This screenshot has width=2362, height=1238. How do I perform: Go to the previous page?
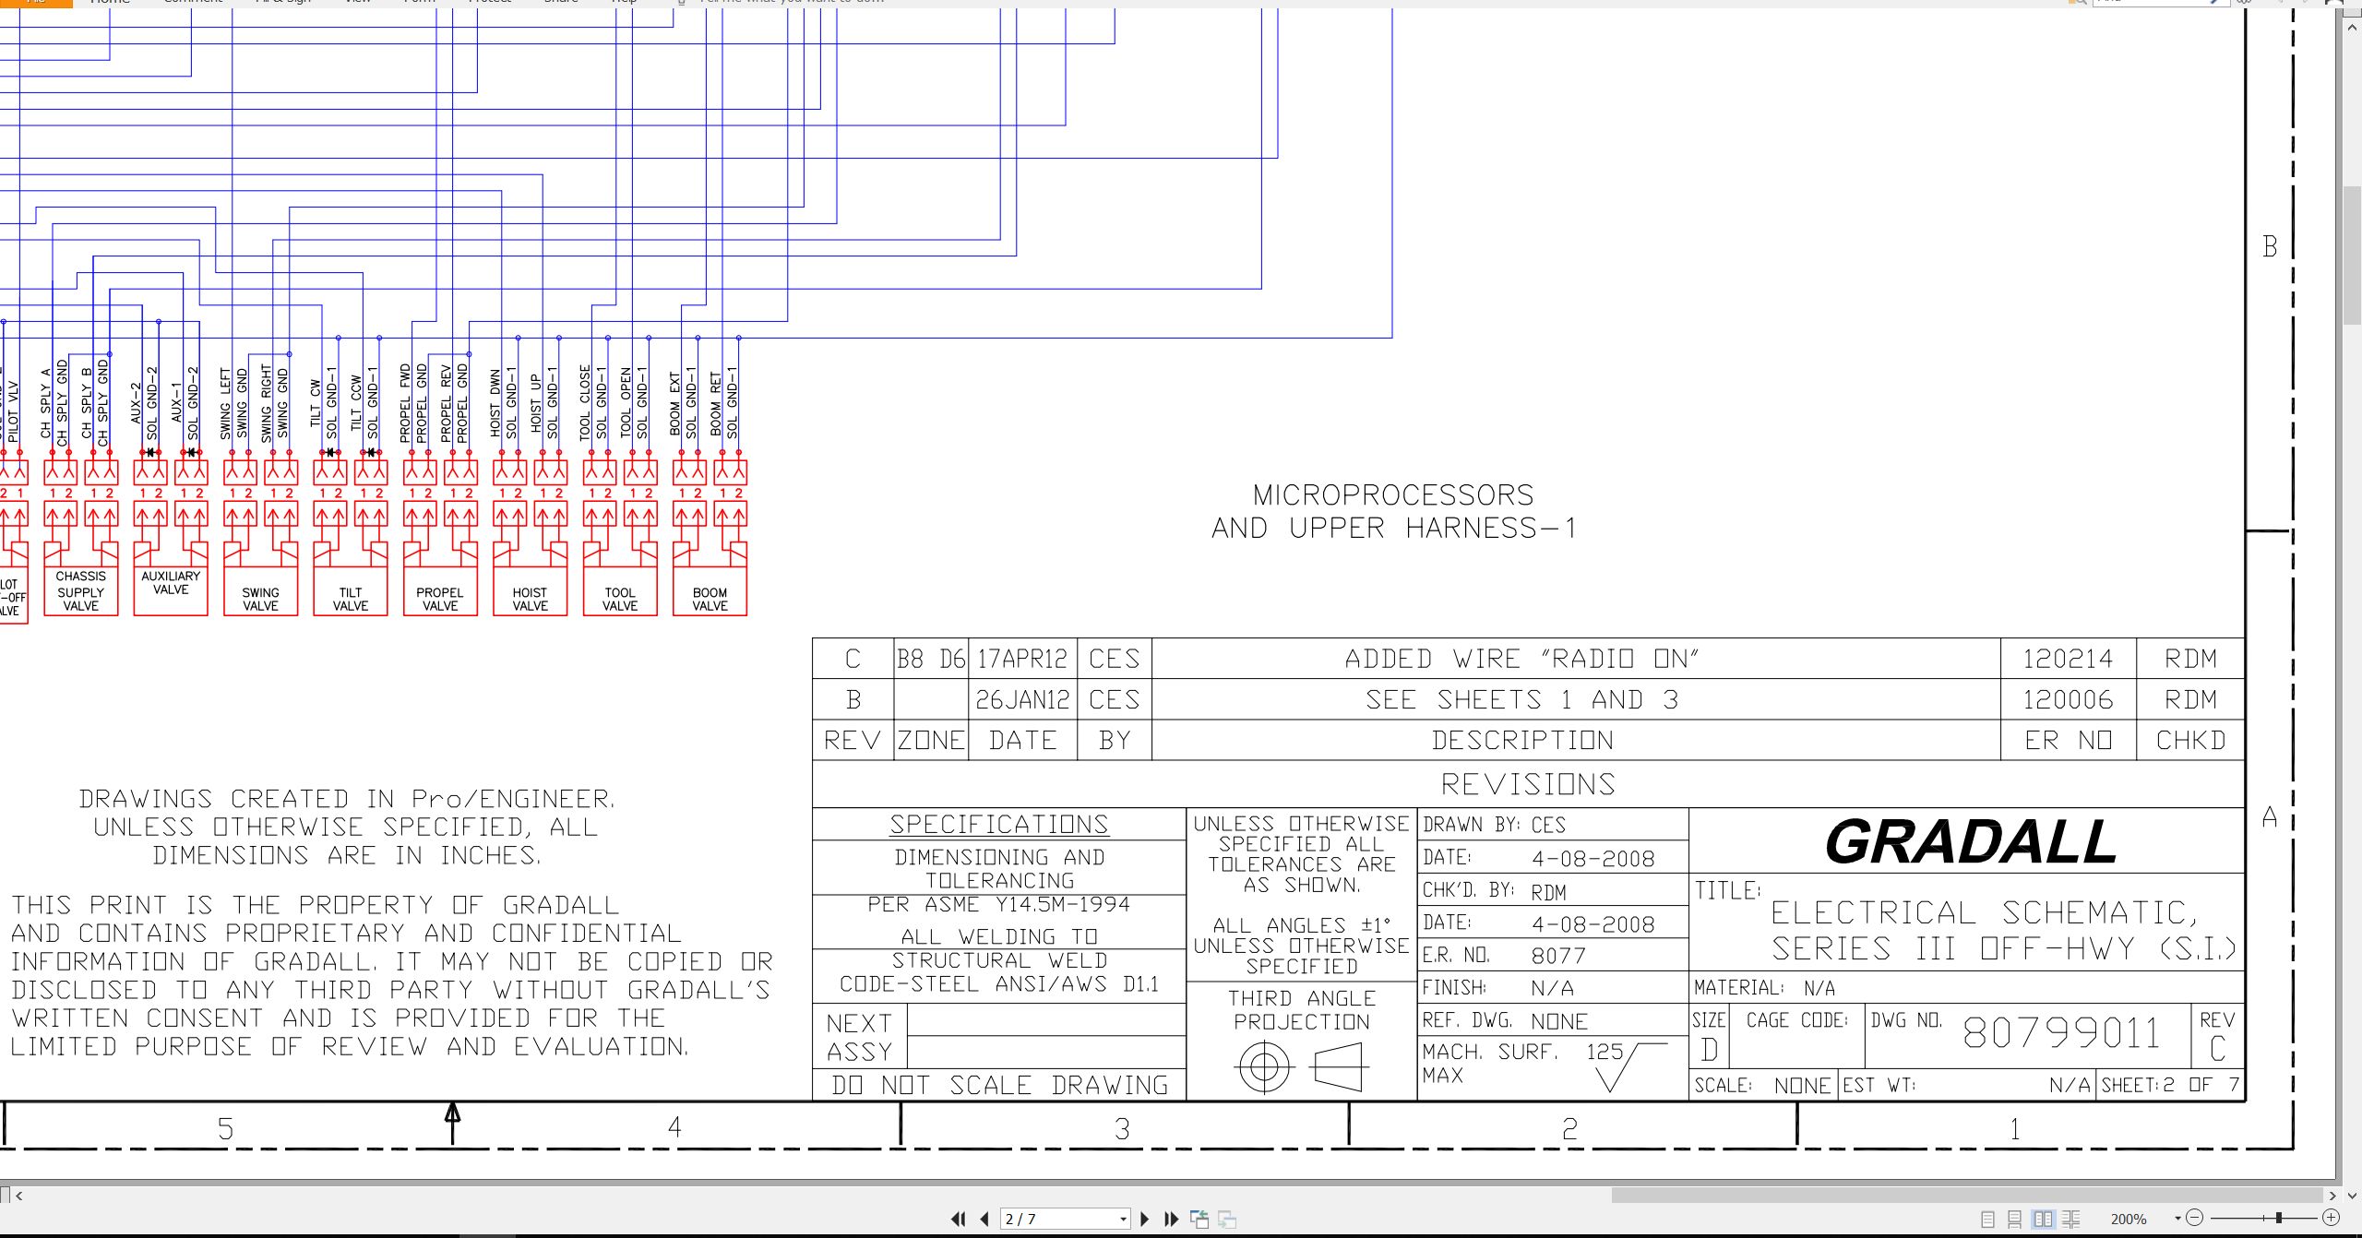click(x=984, y=1219)
